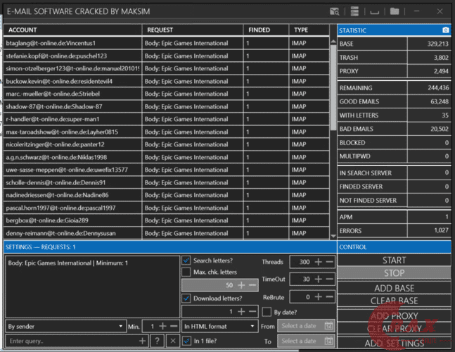The image size is (455, 352).
Task: Click the results list vertical scrollbar
Action: (x=333, y=106)
